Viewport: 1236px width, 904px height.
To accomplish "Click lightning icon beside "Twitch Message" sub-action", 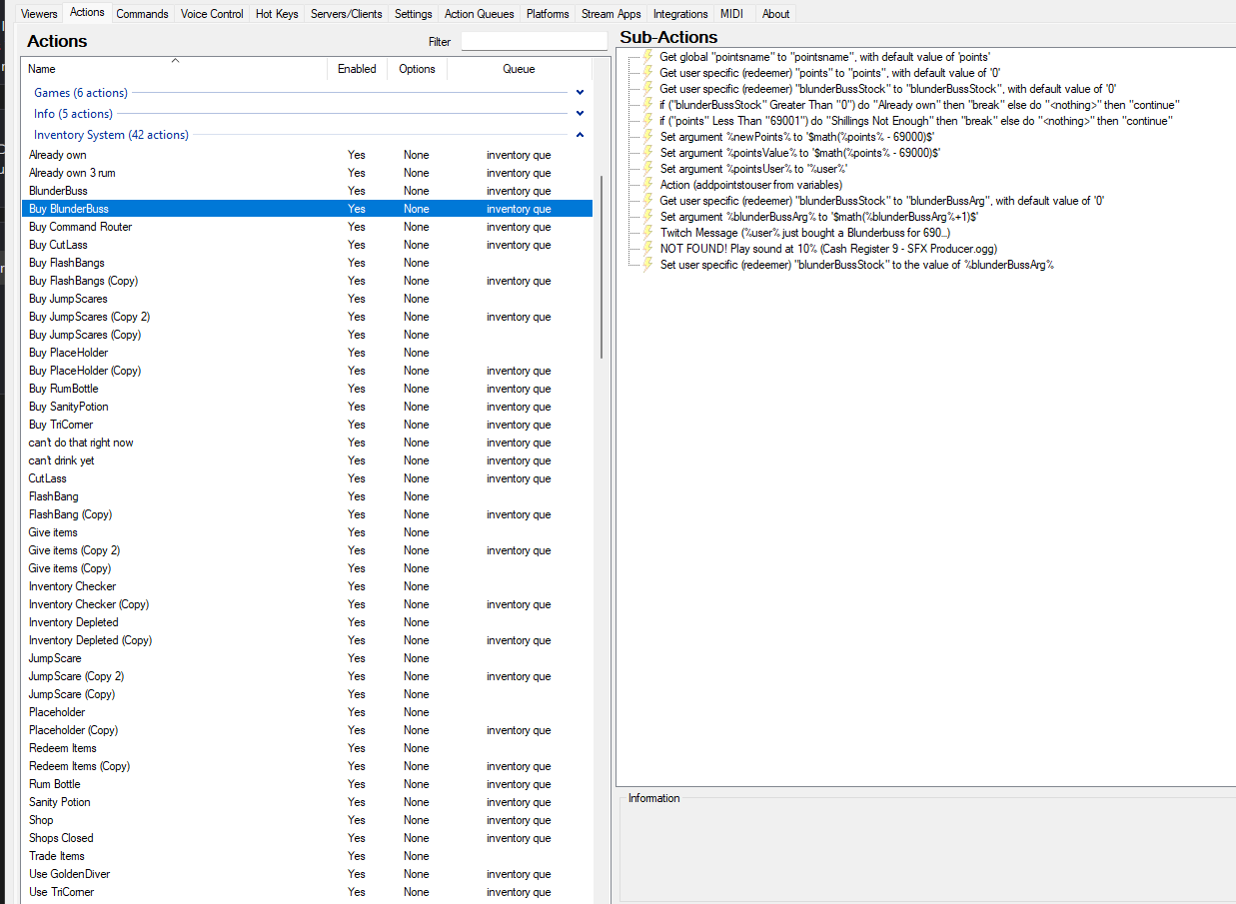I will [646, 233].
